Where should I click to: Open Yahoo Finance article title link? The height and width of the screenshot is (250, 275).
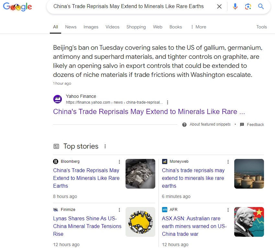149,111
